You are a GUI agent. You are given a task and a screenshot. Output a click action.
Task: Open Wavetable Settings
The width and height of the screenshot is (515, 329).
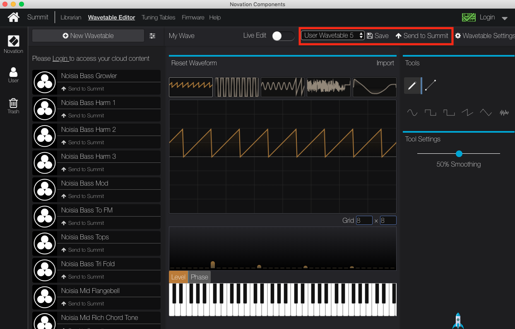pos(485,36)
